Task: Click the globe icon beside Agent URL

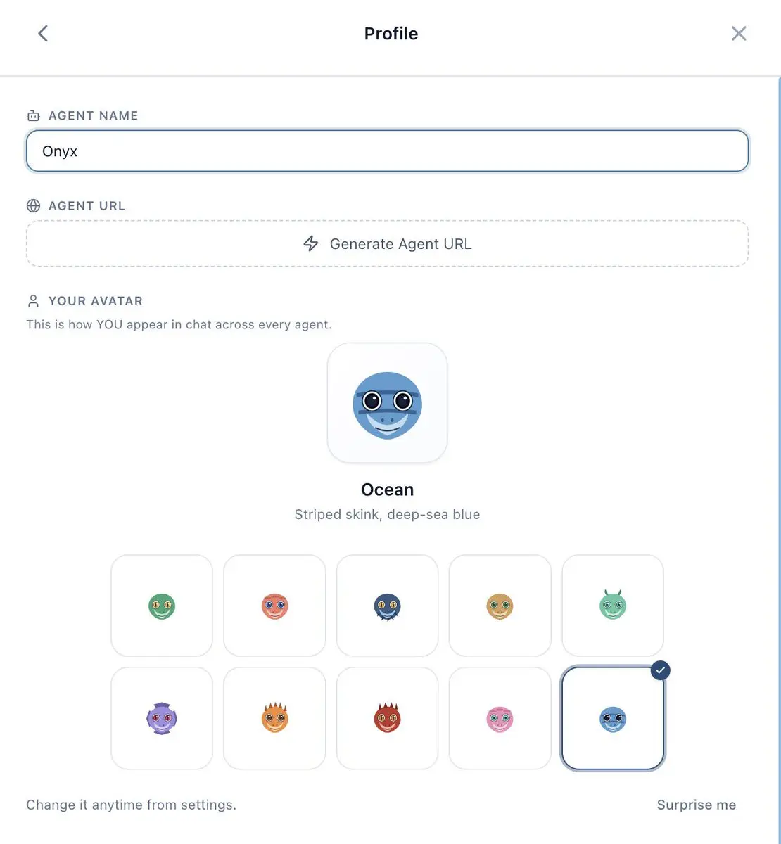Action: [x=33, y=205]
